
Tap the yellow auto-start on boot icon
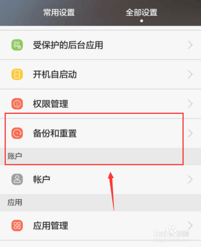click(x=17, y=74)
